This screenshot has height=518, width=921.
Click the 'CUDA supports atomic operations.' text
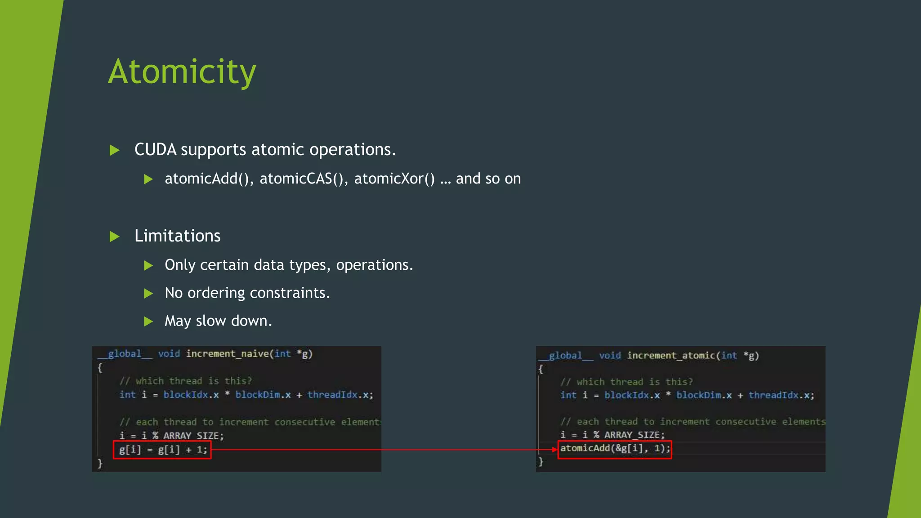(x=265, y=150)
